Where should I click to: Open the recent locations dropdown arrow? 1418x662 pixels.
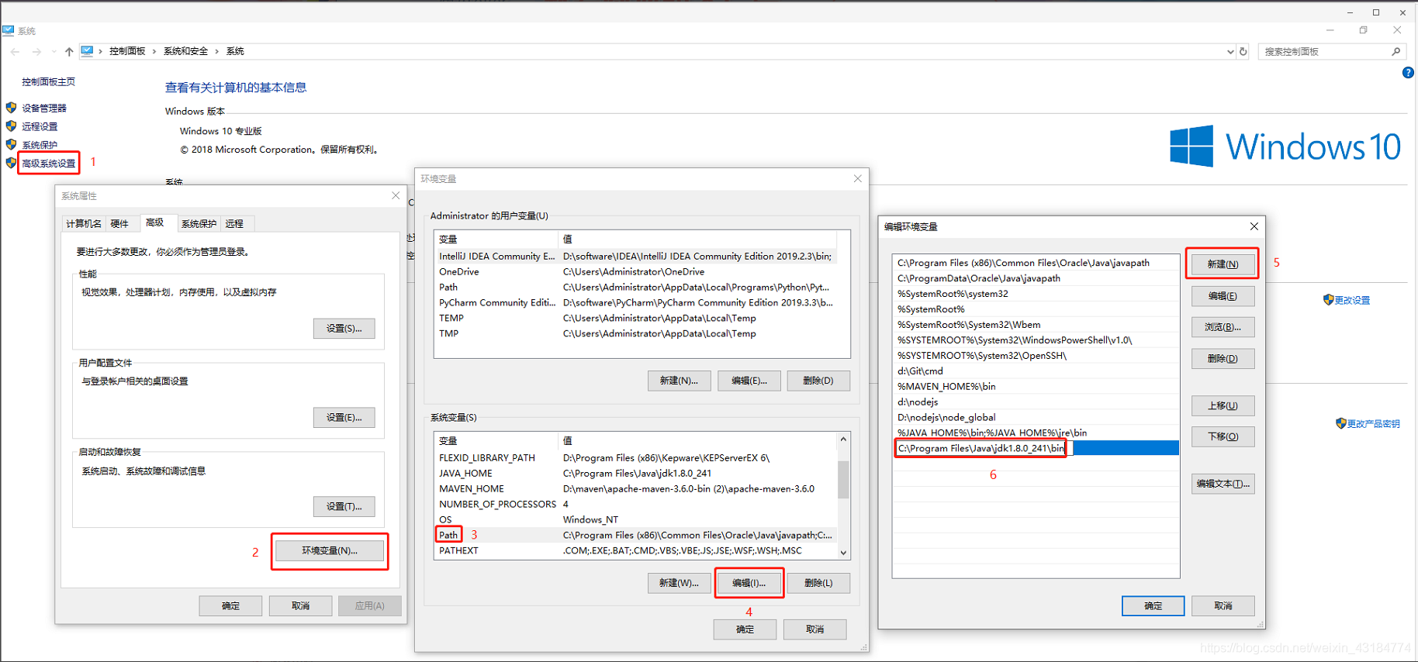pyautogui.click(x=54, y=52)
